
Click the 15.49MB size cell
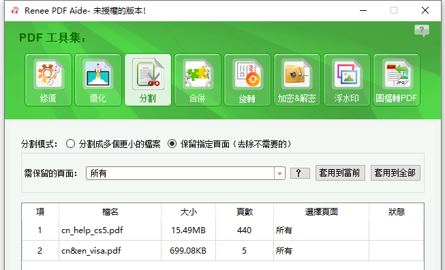[189, 230]
